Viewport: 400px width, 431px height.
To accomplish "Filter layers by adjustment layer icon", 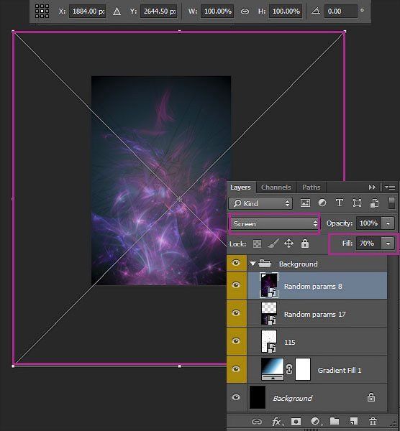I will click(322, 203).
